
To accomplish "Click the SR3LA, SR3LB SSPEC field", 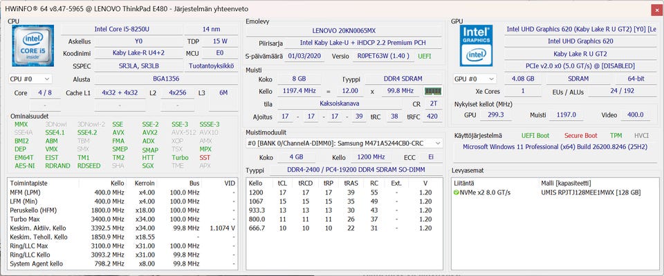I will coord(138,66).
